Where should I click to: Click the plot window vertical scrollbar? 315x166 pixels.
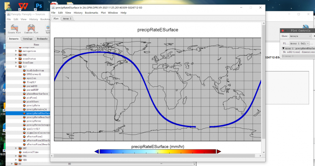(x=264, y=78)
